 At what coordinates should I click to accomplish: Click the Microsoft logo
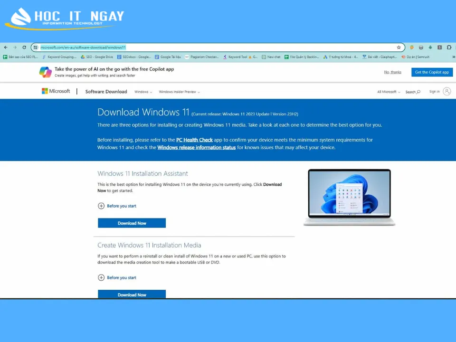pyautogui.click(x=56, y=91)
